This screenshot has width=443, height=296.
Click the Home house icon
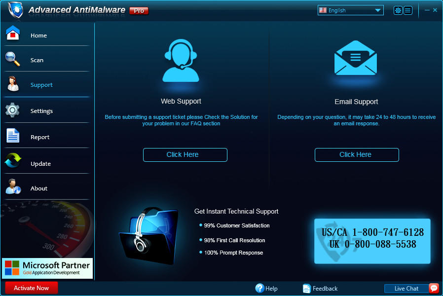(13, 33)
